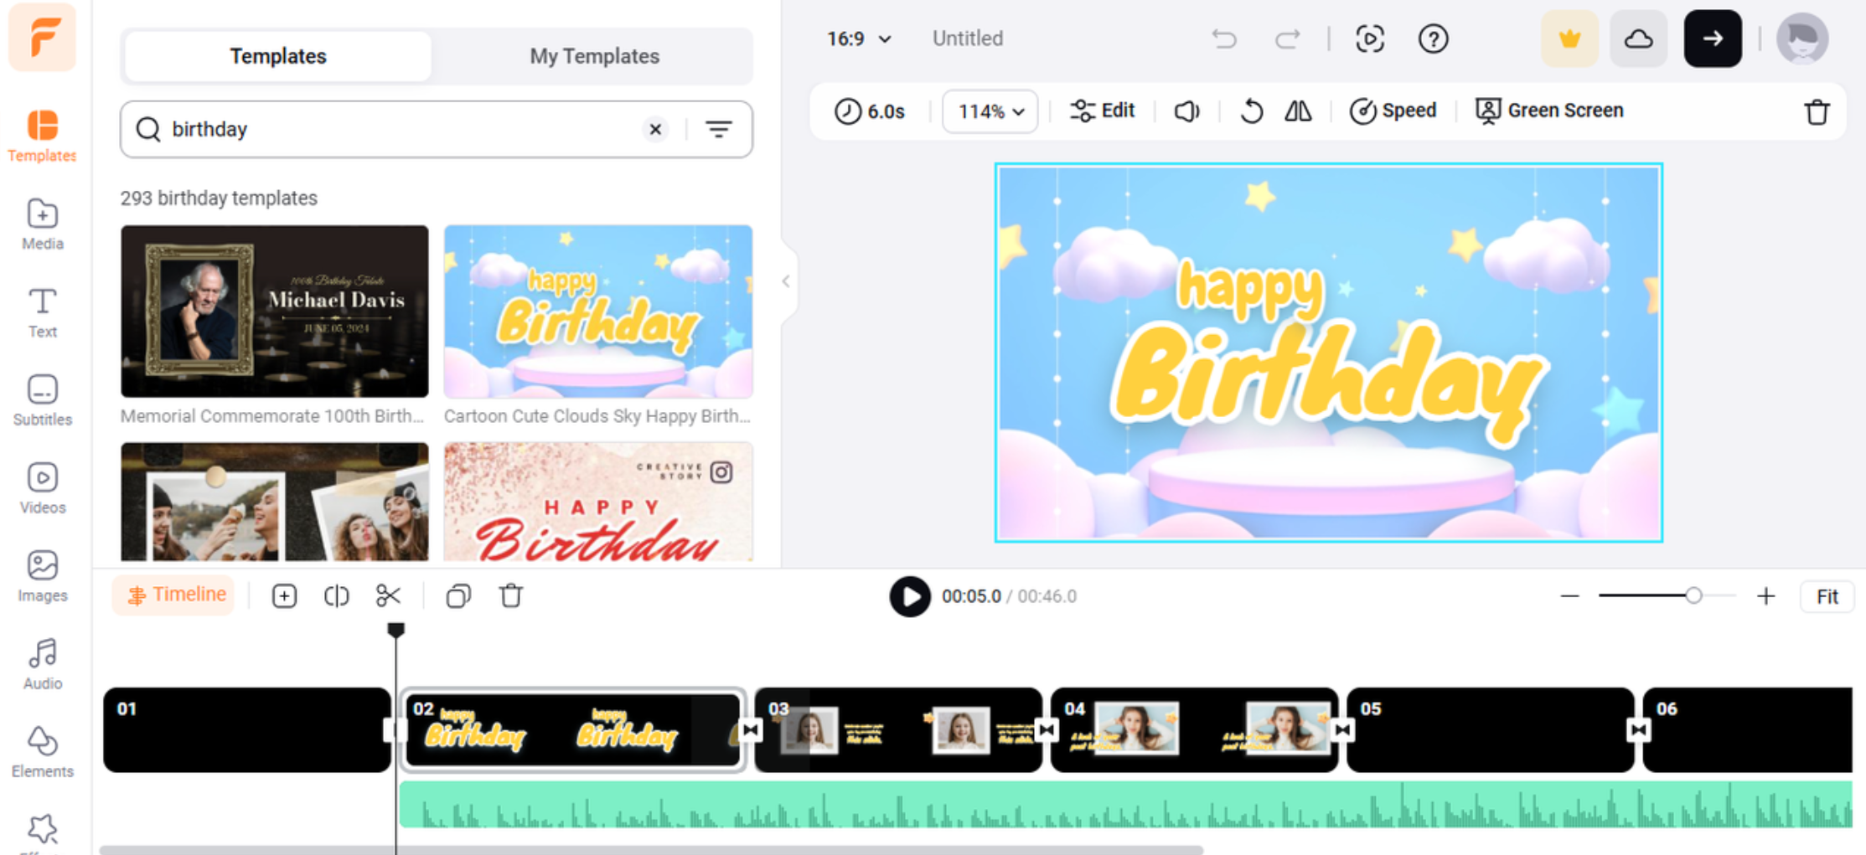The width and height of the screenshot is (1866, 855).
Task: Click the undo icon
Action: [1223, 39]
